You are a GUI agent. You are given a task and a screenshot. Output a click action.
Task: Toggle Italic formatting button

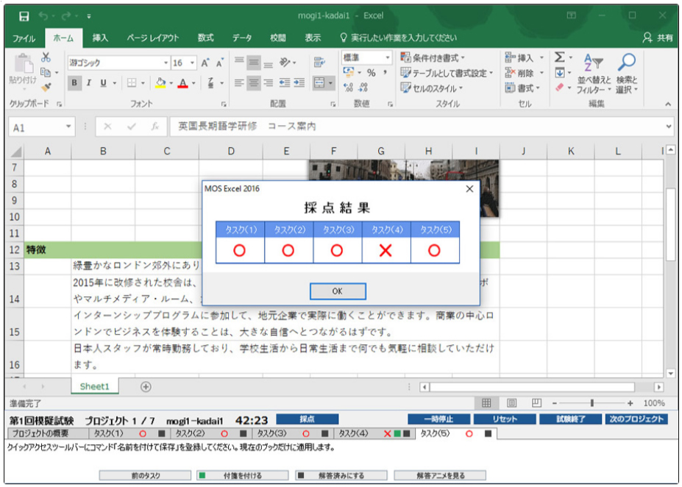[89, 82]
